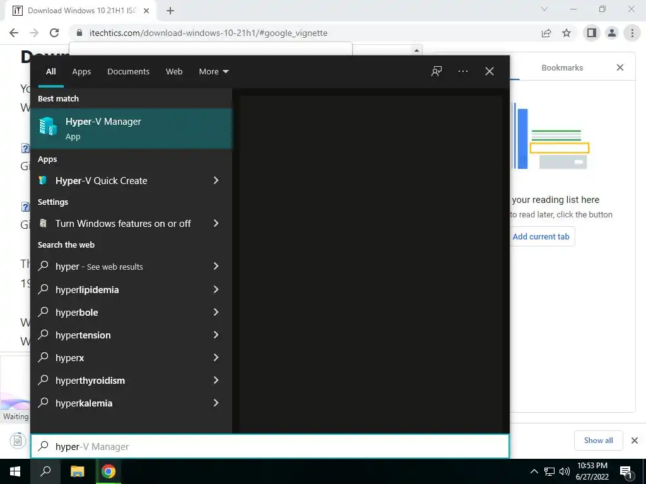The width and height of the screenshot is (646, 484).
Task: Close the Windows search panel
Action: (490, 71)
